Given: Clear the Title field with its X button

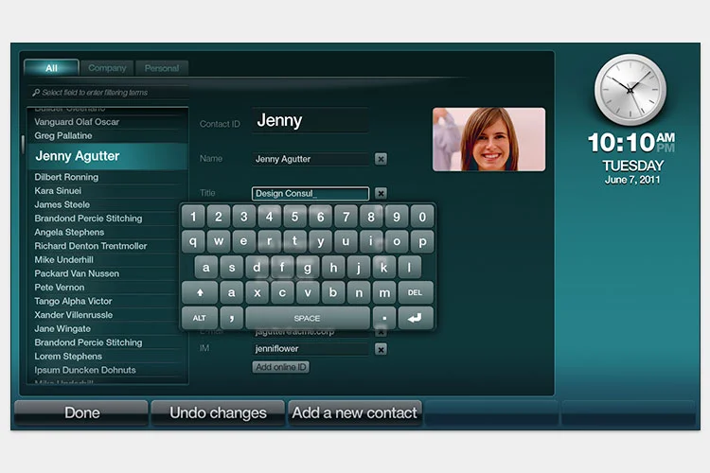Looking at the screenshot, I should click(381, 193).
